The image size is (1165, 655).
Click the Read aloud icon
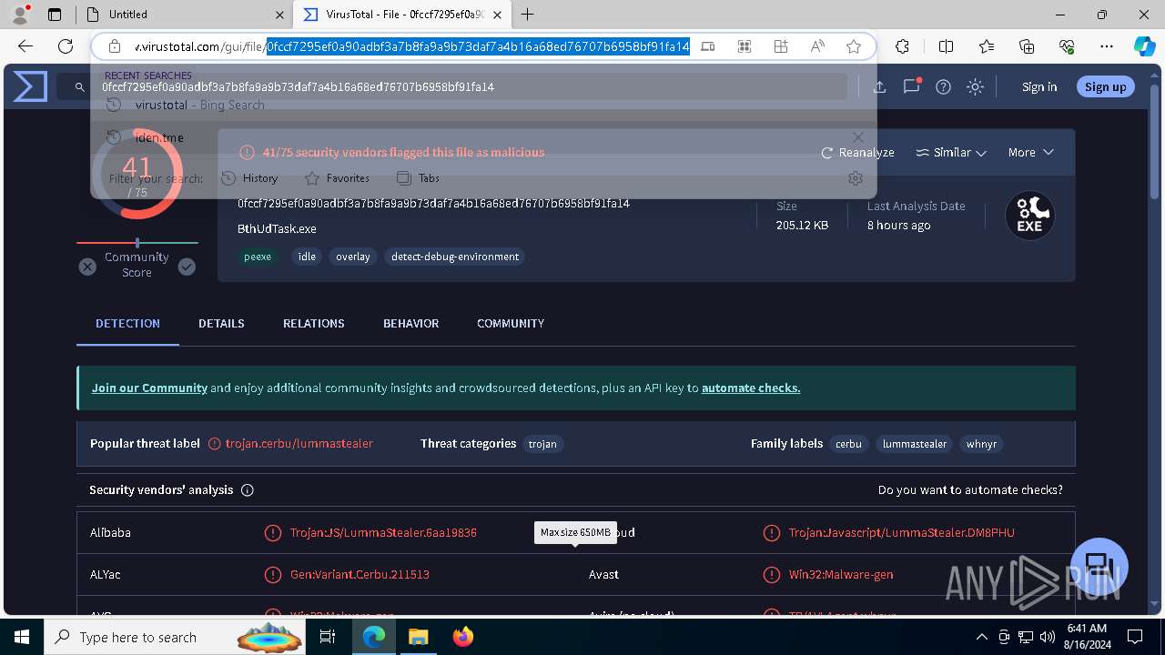click(x=817, y=46)
